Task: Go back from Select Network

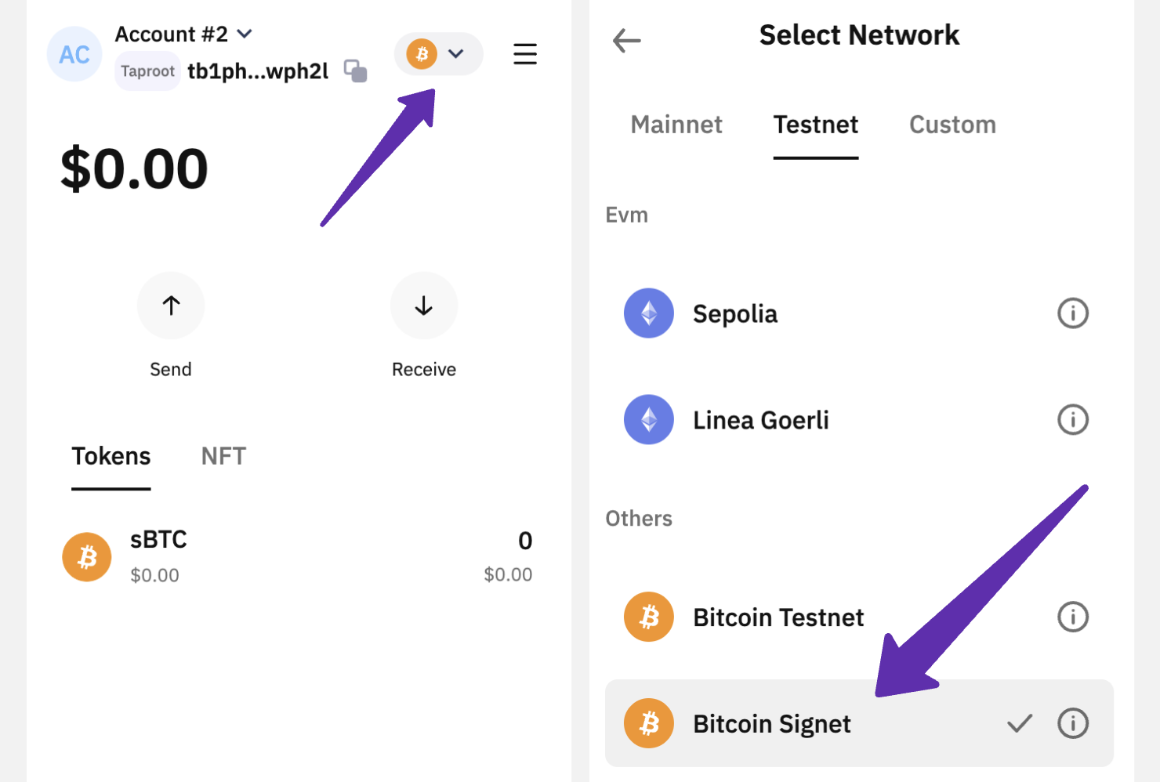Action: coord(627,40)
